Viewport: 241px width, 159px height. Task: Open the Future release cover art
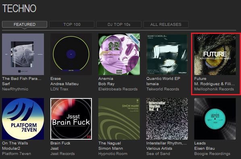click(x=215, y=54)
